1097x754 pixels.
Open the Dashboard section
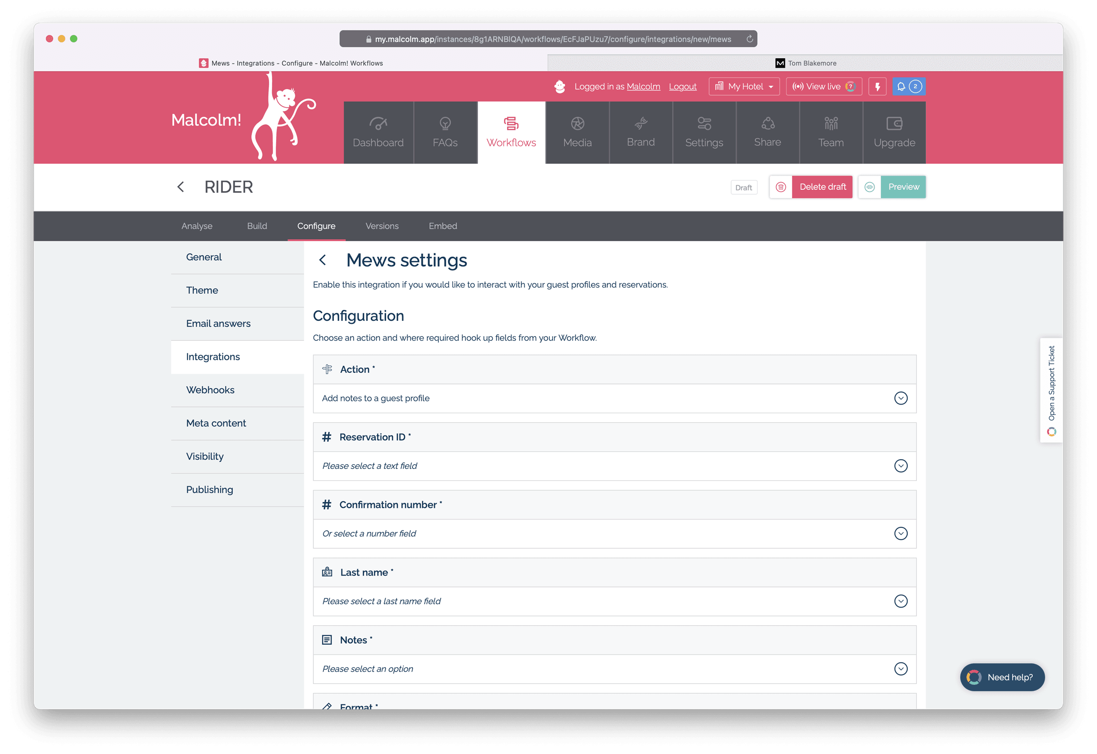[x=378, y=133]
